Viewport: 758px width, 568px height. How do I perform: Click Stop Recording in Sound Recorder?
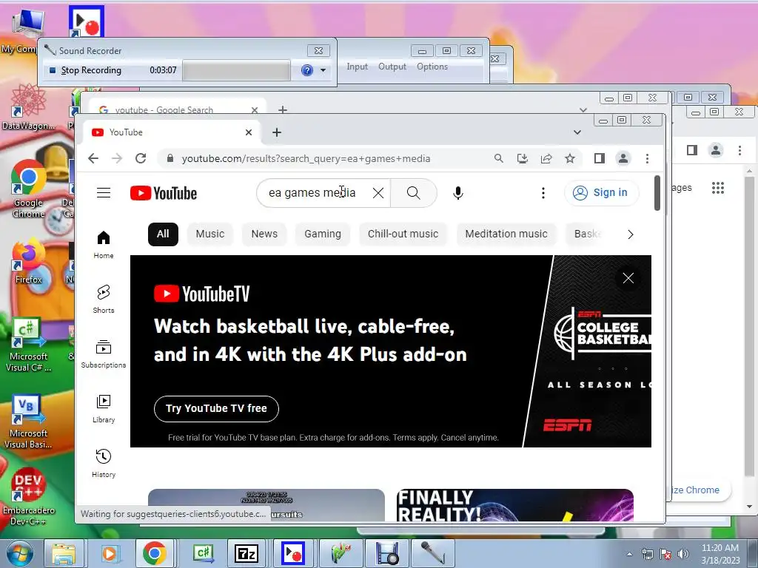(86, 70)
